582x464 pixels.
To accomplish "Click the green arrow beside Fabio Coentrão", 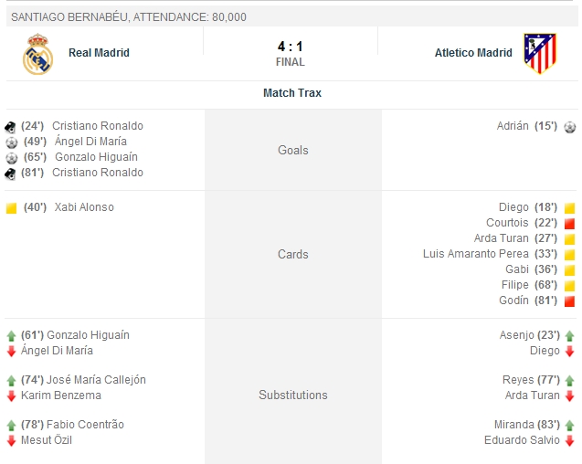I will (11, 426).
